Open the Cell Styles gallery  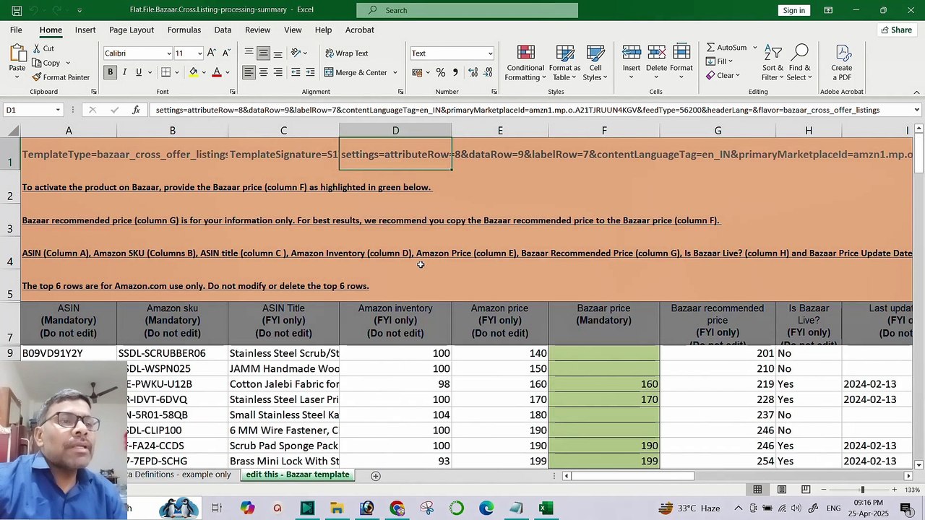click(595, 63)
